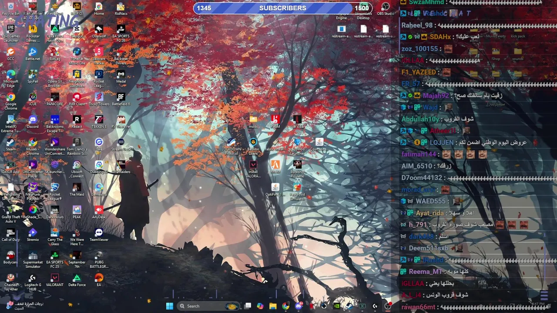Screen dimensions: 557x313
Task: Launch the GoXLR App from the desktop
Action: click(x=11, y=167)
